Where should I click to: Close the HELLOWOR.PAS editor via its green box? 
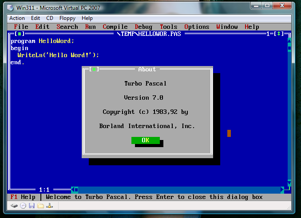pyautogui.click(x=20, y=34)
